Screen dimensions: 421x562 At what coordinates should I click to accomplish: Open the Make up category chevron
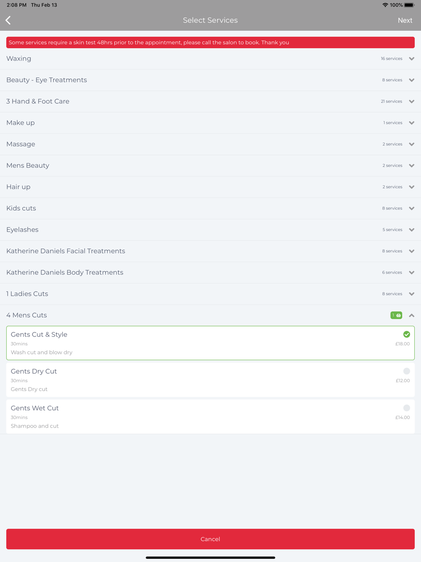click(412, 123)
